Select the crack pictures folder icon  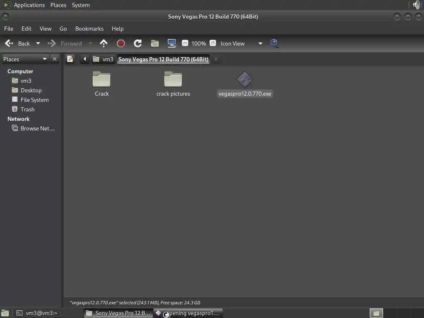(x=173, y=79)
